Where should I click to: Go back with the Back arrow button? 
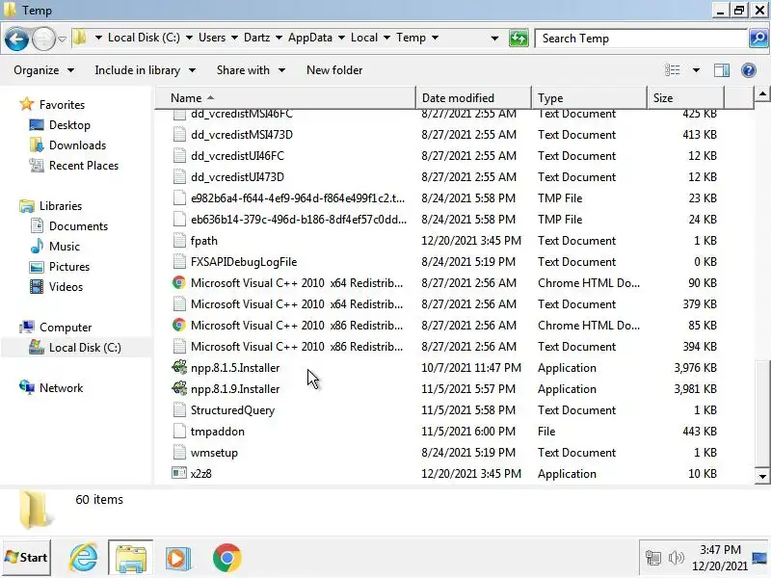16,39
